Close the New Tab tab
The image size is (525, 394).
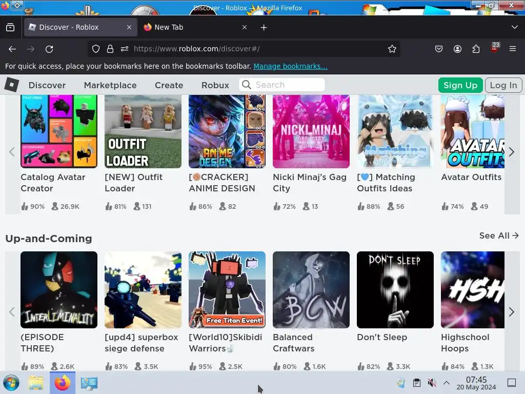pos(245,27)
